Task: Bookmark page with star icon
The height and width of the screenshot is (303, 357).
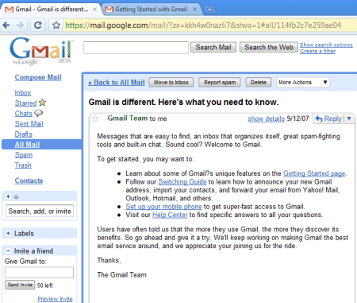Action: click(56, 25)
